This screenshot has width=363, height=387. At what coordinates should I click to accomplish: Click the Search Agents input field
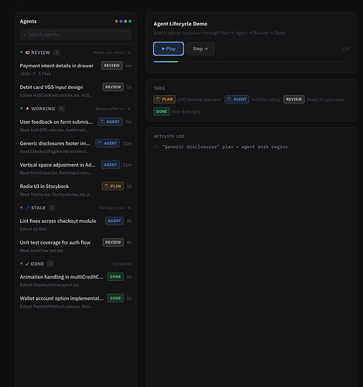pos(76,34)
